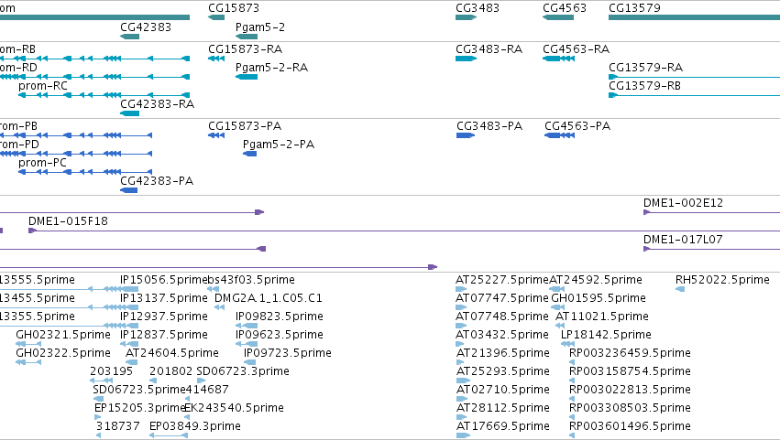Click the GH02322.5prime EST label

[x=63, y=354]
